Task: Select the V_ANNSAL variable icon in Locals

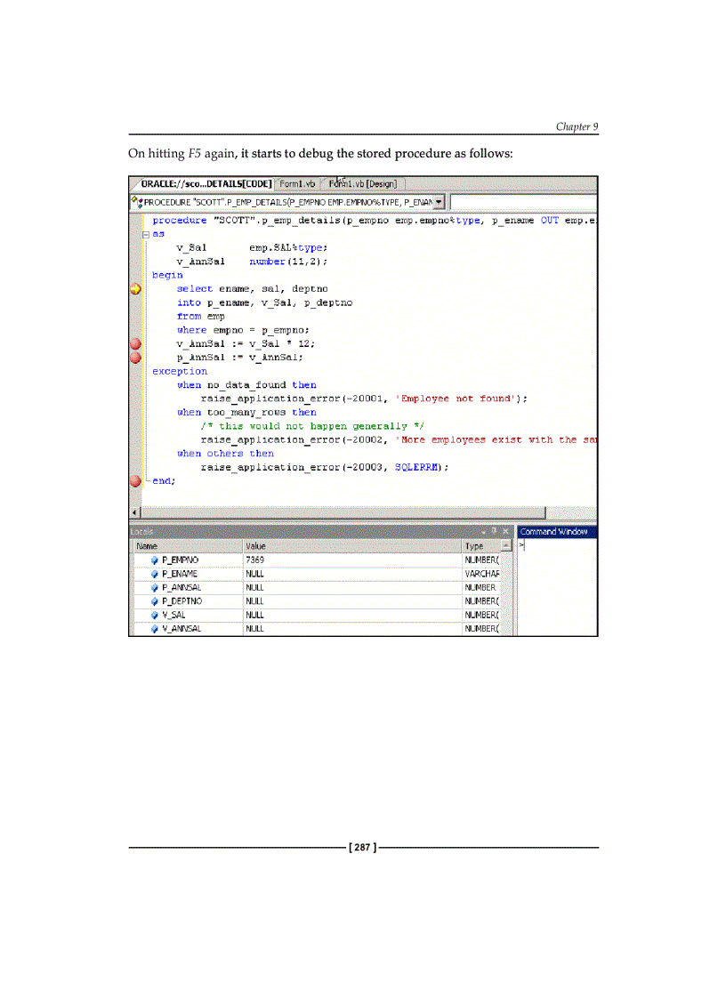Action: (155, 629)
